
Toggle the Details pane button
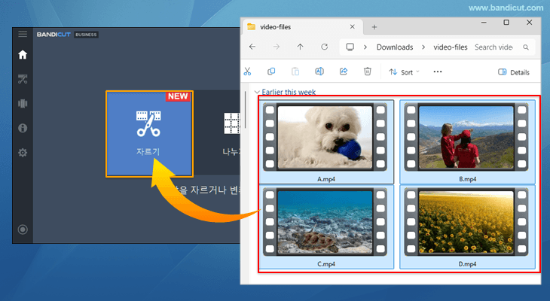pos(514,72)
